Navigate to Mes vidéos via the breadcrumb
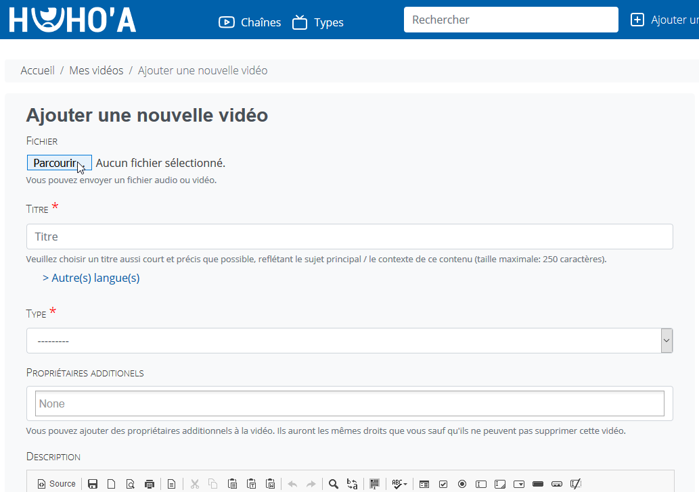 96,70
